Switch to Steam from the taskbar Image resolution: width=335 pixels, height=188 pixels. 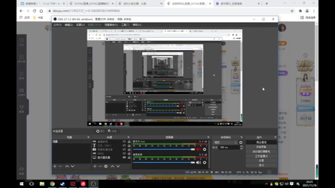point(62,184)
